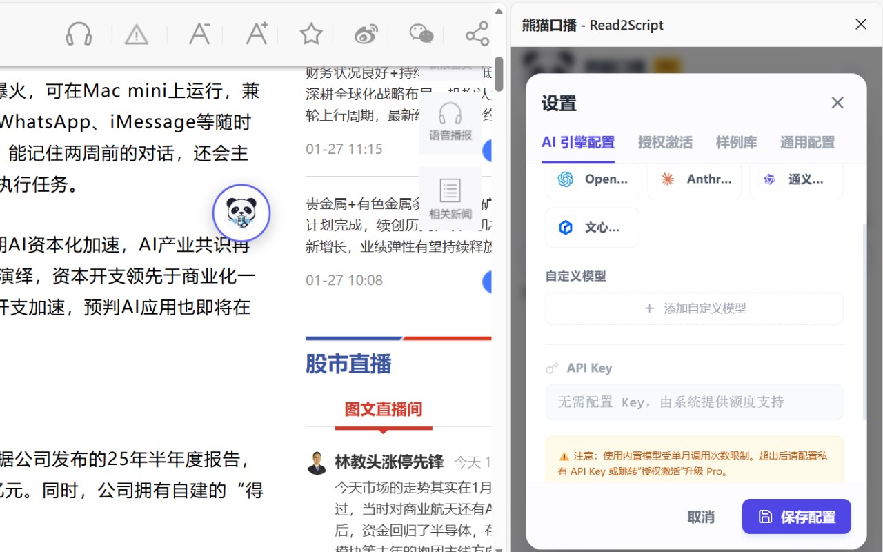
Task: Click the key icon beside API Key
Action: (552, 368)
